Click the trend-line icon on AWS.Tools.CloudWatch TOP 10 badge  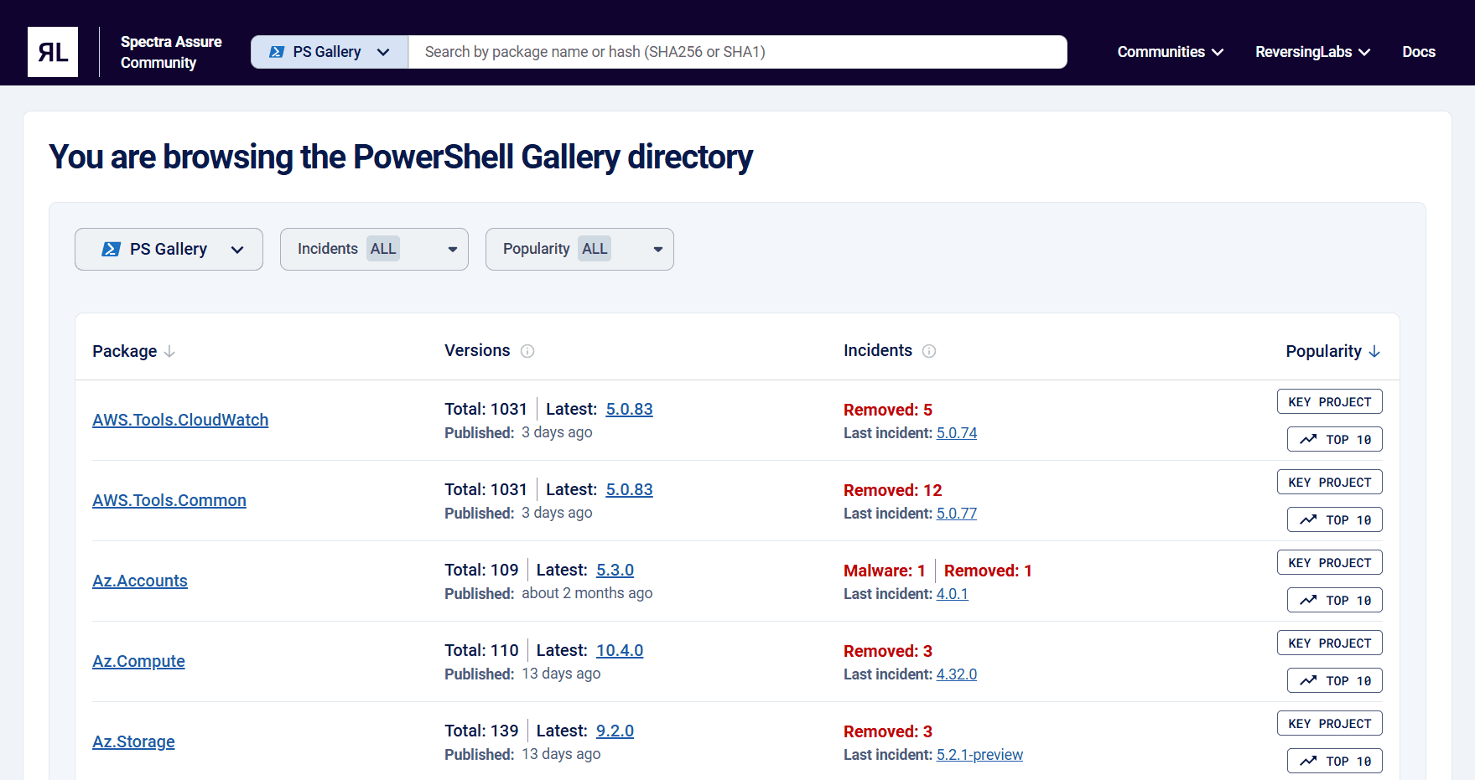coord(1308,438)
